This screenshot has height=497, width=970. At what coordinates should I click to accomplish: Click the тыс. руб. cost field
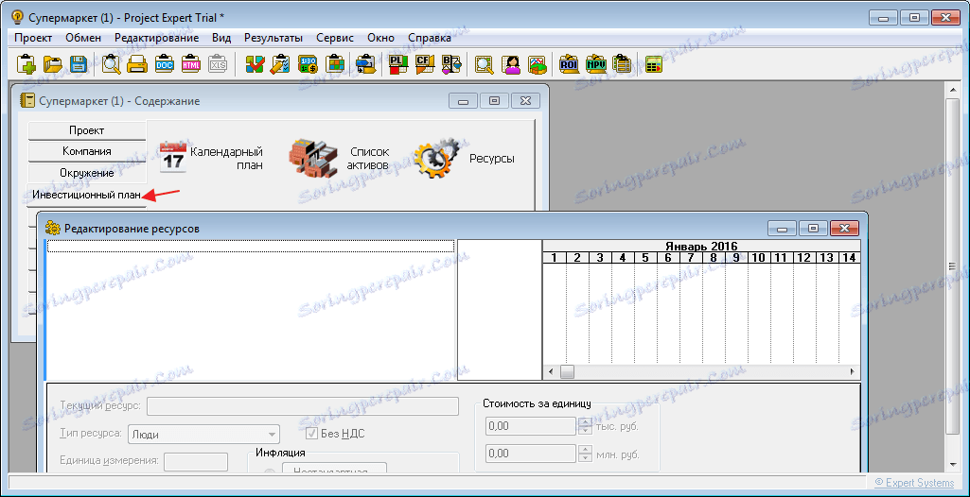532,426
